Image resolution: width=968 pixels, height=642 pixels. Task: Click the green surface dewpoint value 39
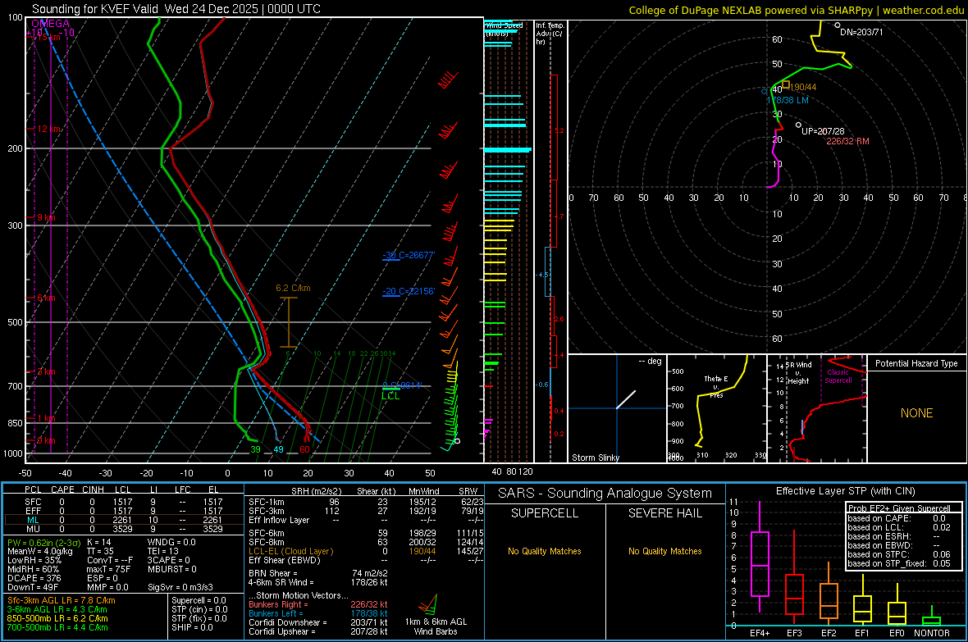click(x=255, y=449)
